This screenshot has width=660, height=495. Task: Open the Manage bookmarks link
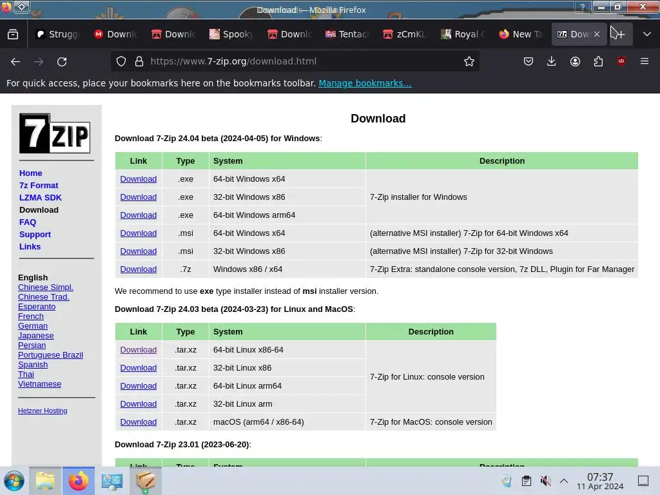pos(365,83)
